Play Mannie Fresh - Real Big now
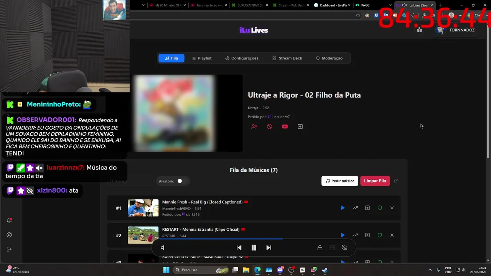Image resolution: width=491 pixels, height=276 pixels. click(343, 208)
